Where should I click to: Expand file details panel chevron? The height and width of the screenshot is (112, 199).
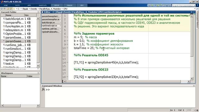38,69
